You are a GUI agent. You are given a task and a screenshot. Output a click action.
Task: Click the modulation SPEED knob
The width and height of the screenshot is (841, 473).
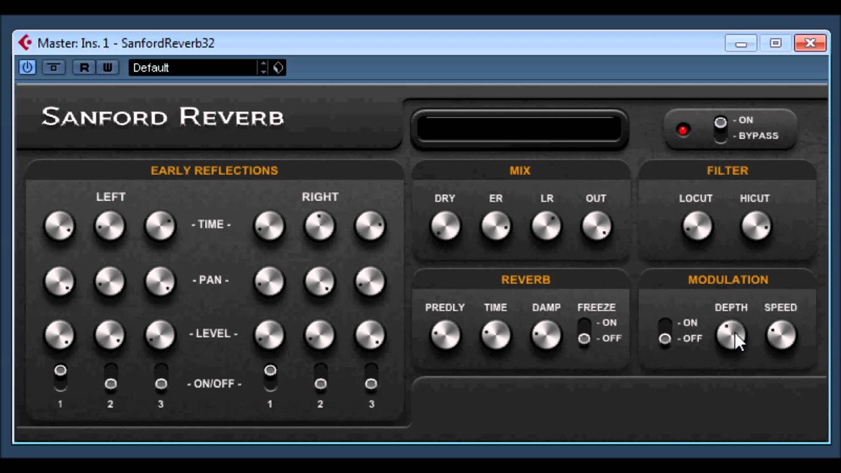[x=781, y=335]
